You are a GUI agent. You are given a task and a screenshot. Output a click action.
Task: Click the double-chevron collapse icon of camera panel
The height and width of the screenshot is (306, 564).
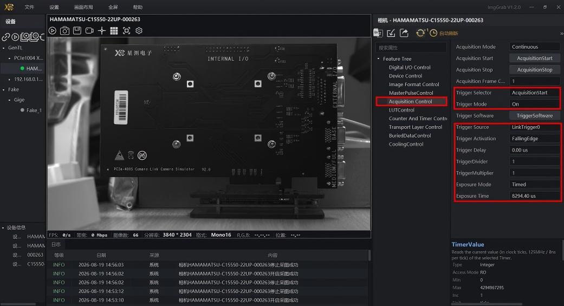click(x=561, y=34)
